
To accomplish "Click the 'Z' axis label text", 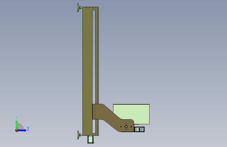I will [x=28, y=129].
